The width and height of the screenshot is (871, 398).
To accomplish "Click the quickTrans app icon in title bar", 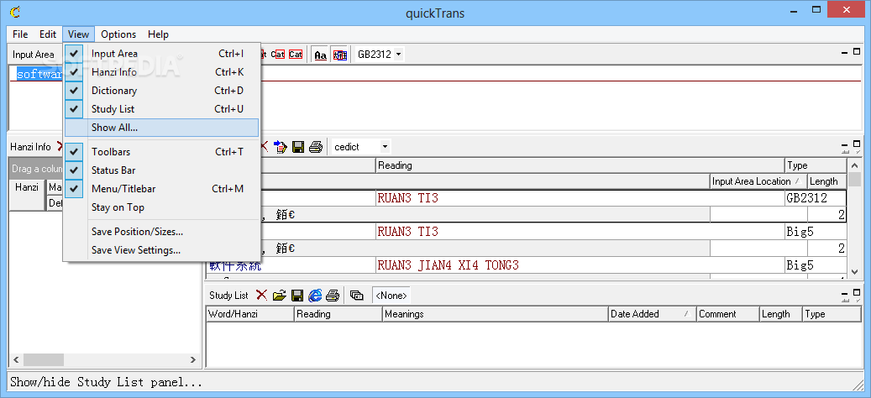I will coord(16,11).
